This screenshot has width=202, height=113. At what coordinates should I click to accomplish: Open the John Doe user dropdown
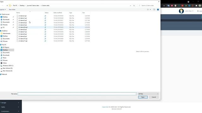(x=189, y=11)
